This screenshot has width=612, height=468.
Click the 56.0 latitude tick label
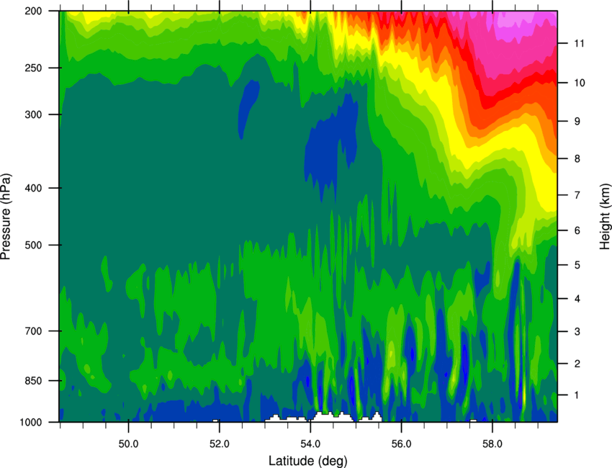(x=402, y=444)
